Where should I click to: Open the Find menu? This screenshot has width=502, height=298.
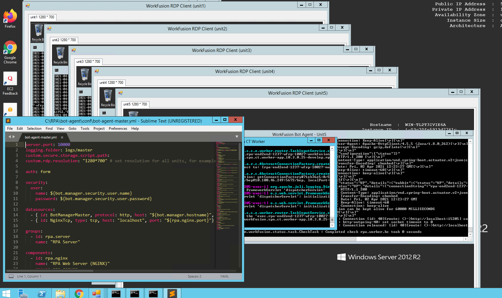pos(49,129)
